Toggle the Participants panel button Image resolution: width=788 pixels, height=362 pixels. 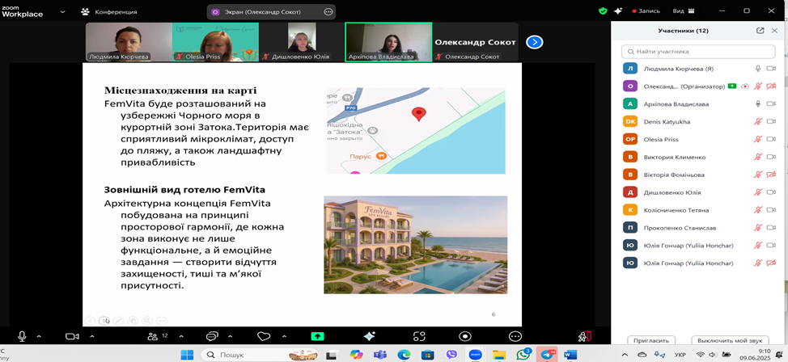click(x=153, y=336)
